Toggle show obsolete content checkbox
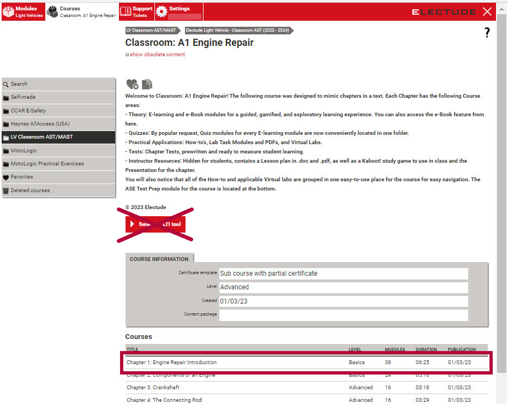508x404 pixels. (x=127, y=55)
